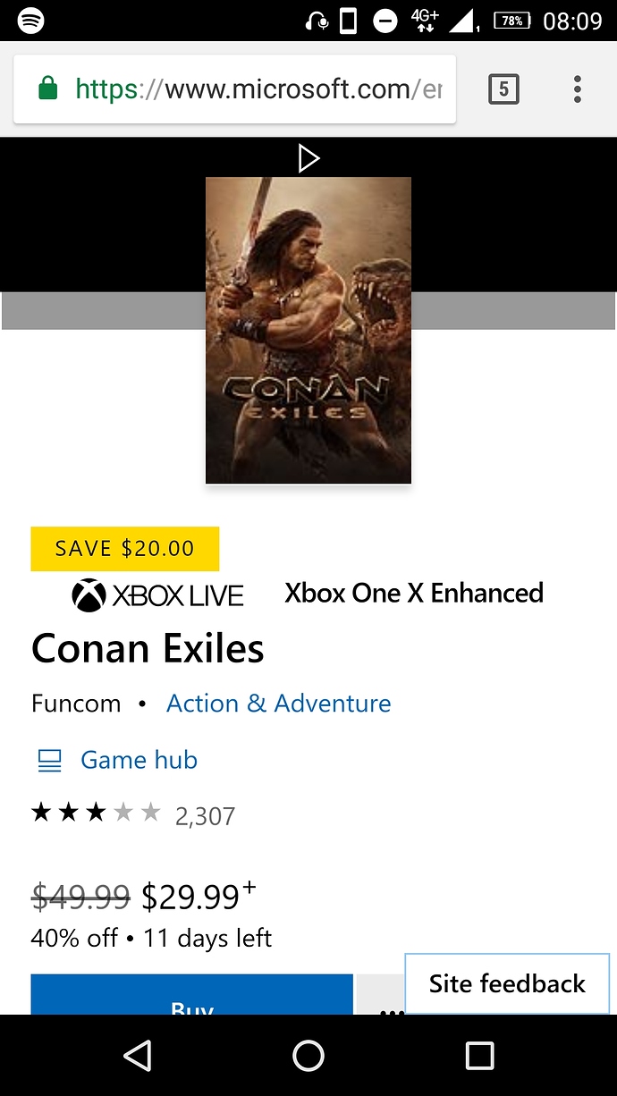This screenshot has height=1096, width=617.
Task: Open the Action & Adventure category link
Action: coord(279,704)
